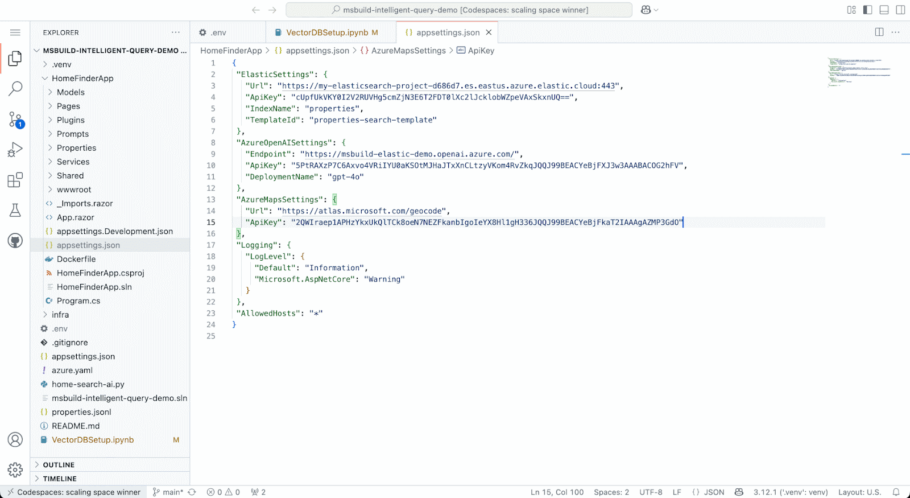Expand the Models folder
The image size is (910, 498).
tap(71, 92)
